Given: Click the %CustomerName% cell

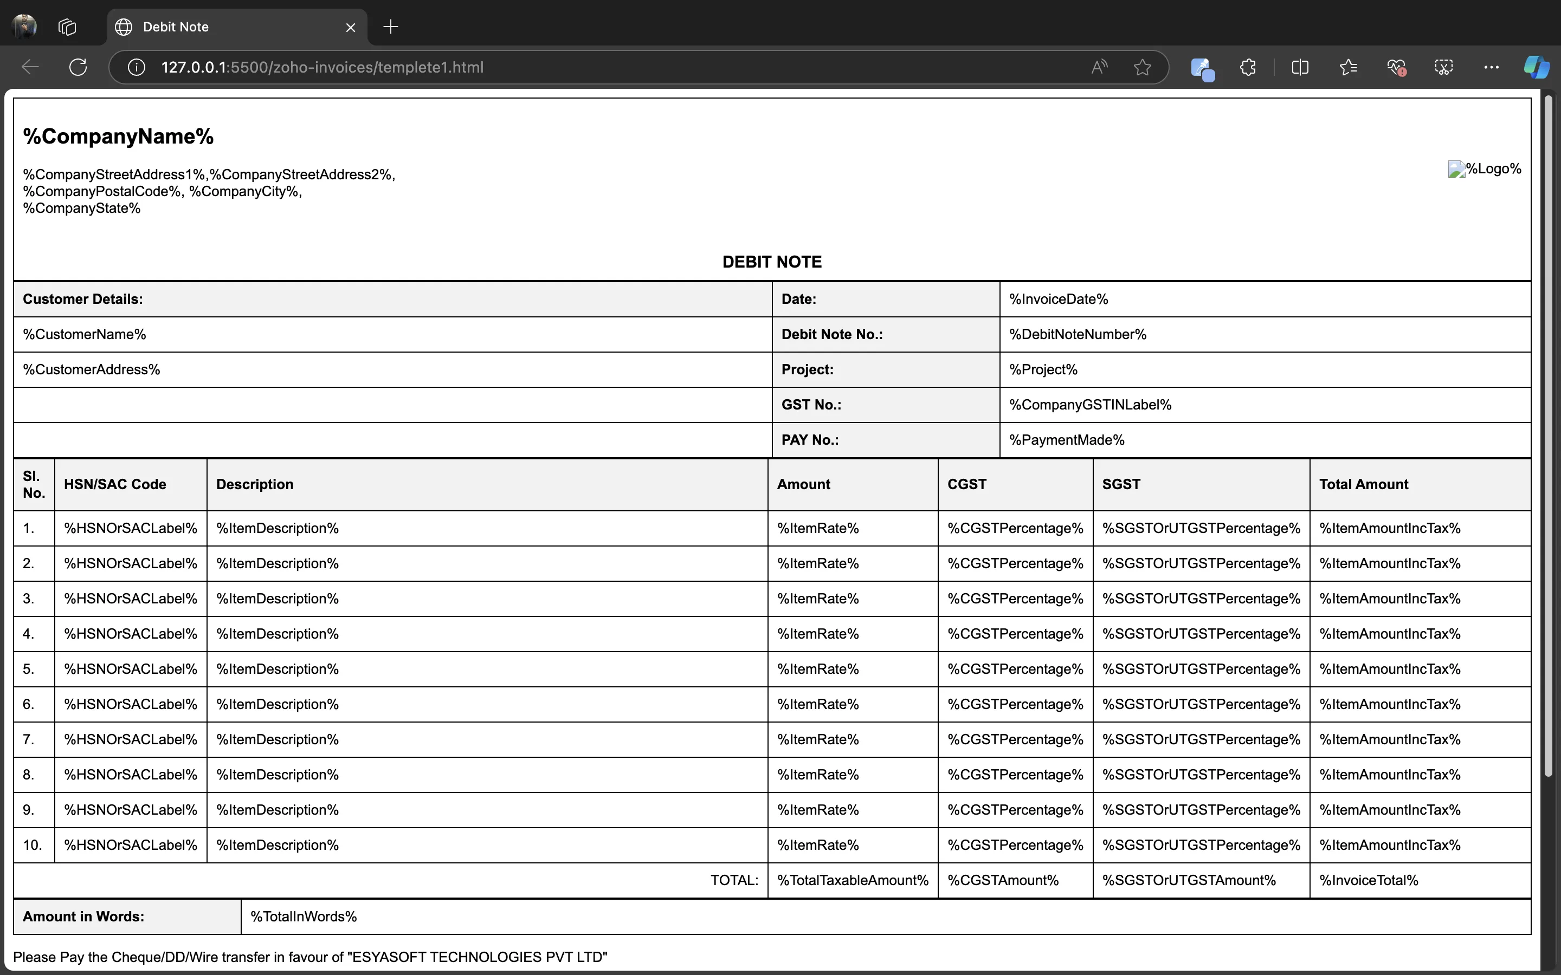Looking at the screenshot, I should (392, 334).
